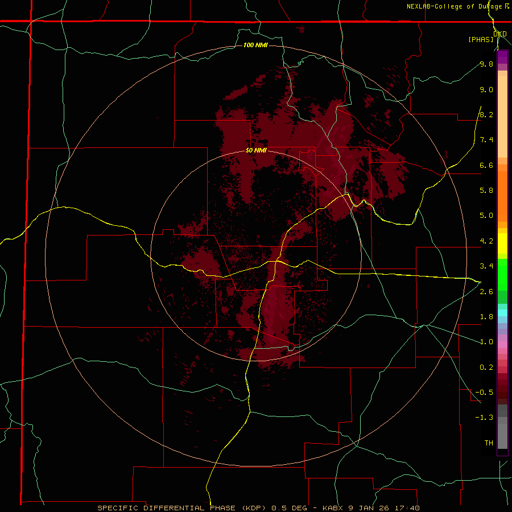The image size is (512, 512).
Task: Click the yellow segment of the color bar
Action: pos(502,243)
